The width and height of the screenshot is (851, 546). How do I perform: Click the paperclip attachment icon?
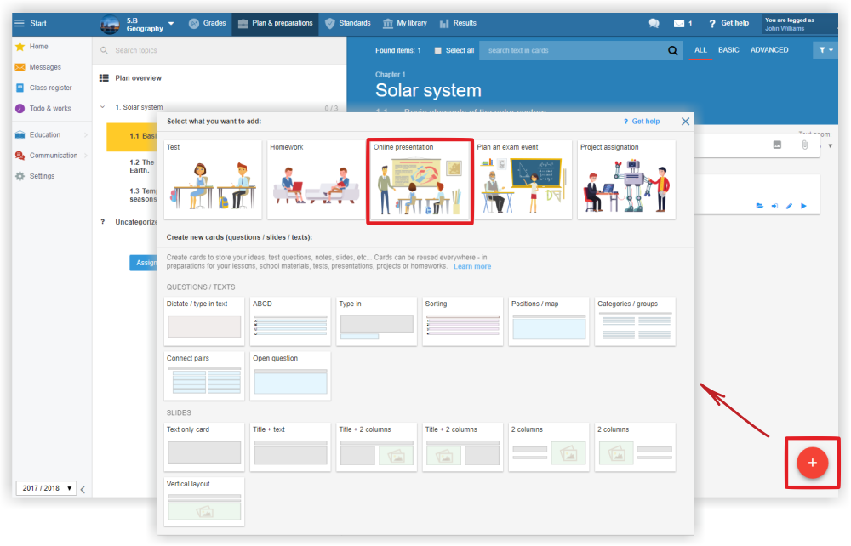point(805,145)
